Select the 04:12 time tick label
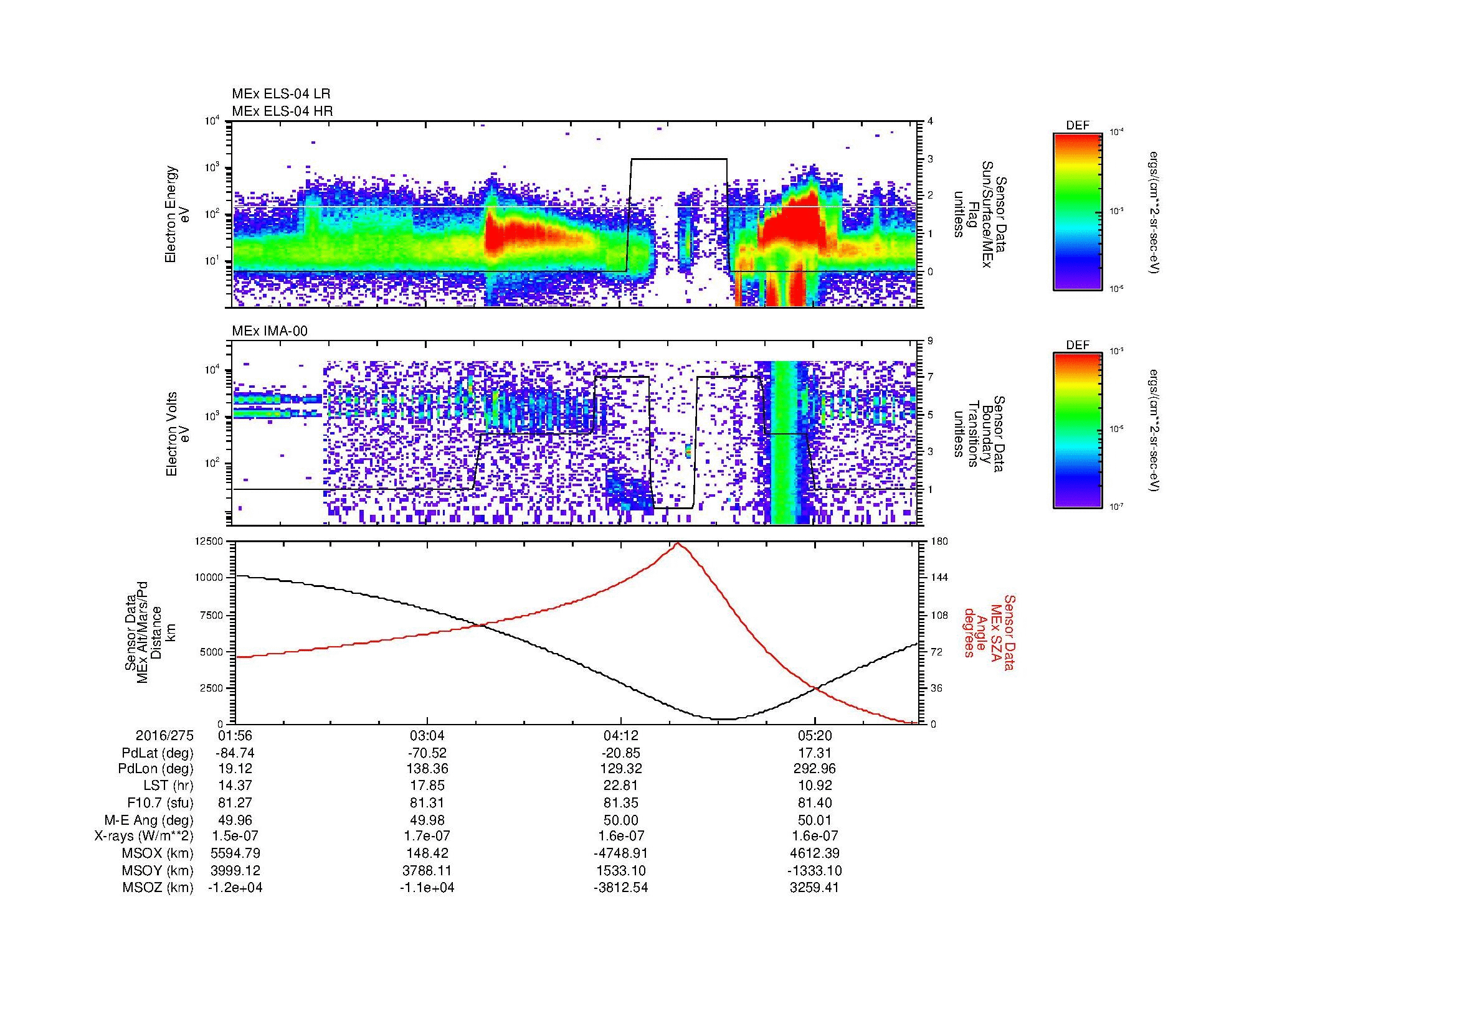This screenshot has height=1029, width=1457. 620,736
